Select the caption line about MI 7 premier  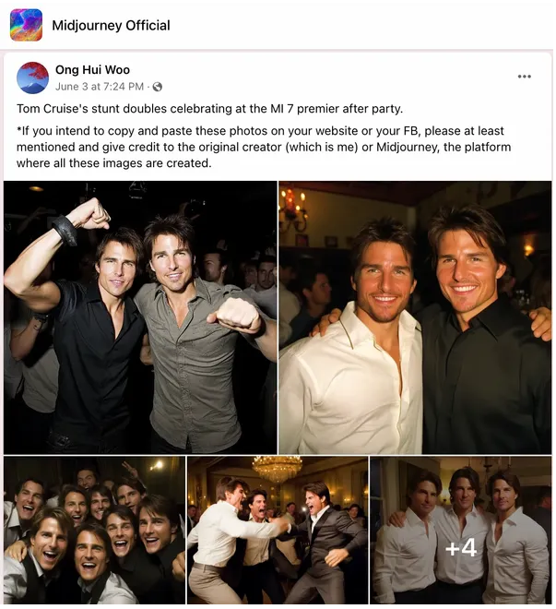(209, 109)
